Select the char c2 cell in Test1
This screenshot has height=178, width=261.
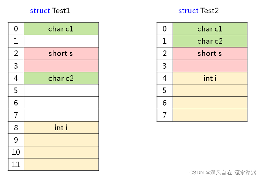coord(61,78)
